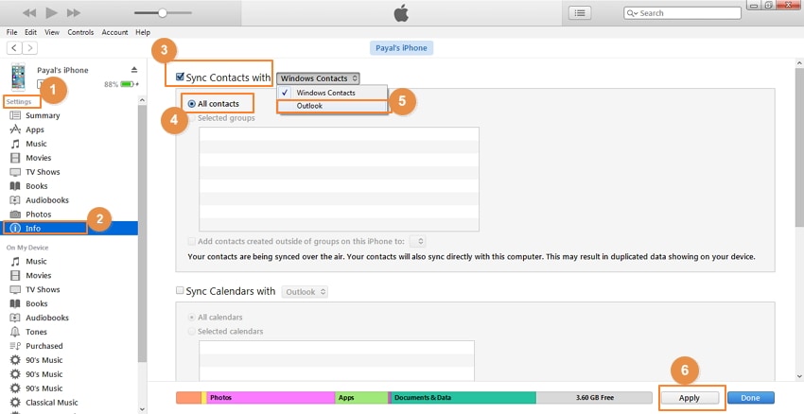The width and height of the screenshot is (804, 414).
Task: Click the sidebar scroll down arrow
Action: click(x=143, y=409)
